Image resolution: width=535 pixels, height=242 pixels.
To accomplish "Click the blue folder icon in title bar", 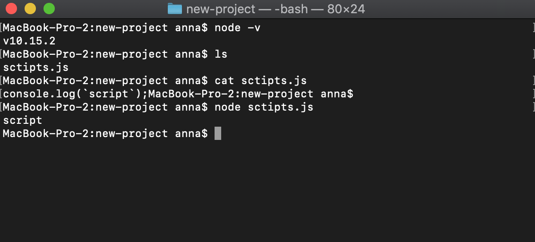I will tap(175, 9).
